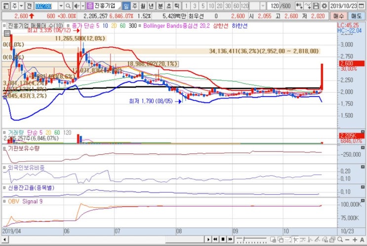The height and width of the screenshot is (246, 367).
Task: Toggle the 거래량 panel corner button
Action: pyautogui.click(x=363, y=132)
